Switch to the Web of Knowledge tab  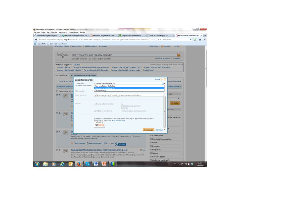tap(160, 36)
